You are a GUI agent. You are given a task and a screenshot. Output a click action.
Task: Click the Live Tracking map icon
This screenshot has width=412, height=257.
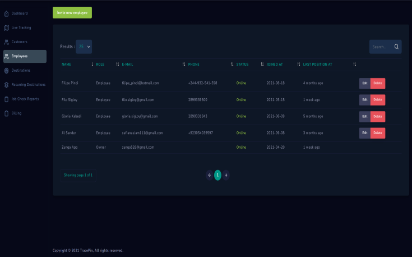(x=6, y=27)
